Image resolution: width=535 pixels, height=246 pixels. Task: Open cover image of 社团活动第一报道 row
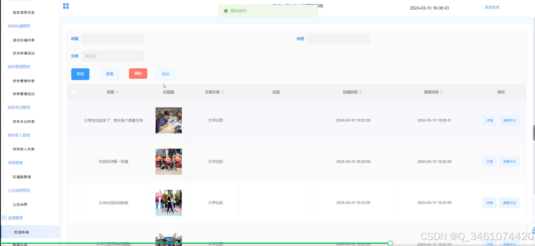click(169, 162)
